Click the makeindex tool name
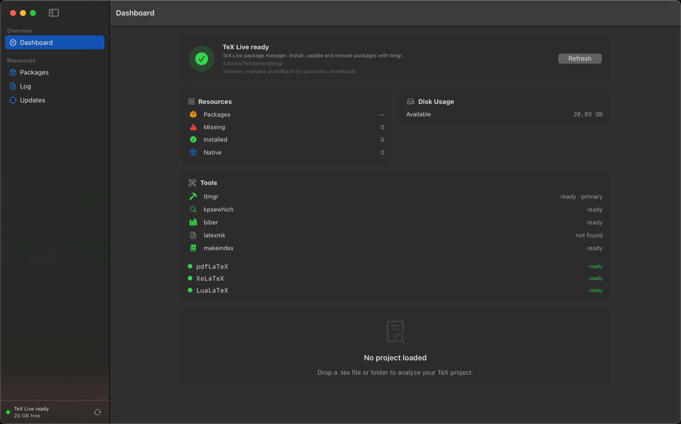The width and height of the screenshot is (681, 424). (x=218, y=248)
